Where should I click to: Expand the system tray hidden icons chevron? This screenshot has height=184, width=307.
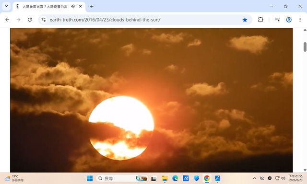[254, 178]
